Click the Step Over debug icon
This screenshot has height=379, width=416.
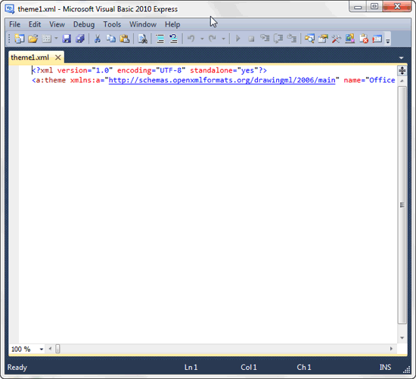pyautogui.click(x=278, y=39)
